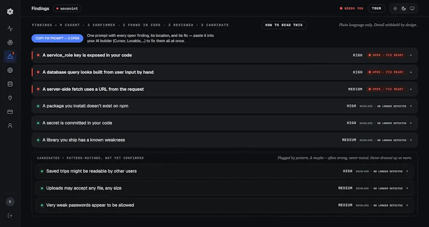Open the plug integrations sidebar icon
This screenshot has width=429, height=227.
tap(10, 98)
